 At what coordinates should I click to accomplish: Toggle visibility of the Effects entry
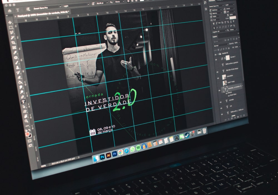tap(226, 93)
